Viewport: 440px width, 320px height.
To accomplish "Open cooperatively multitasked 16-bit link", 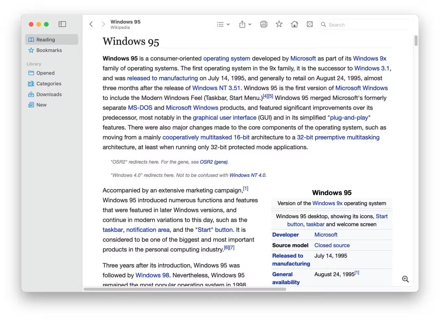I will click(x=206, y=137).
